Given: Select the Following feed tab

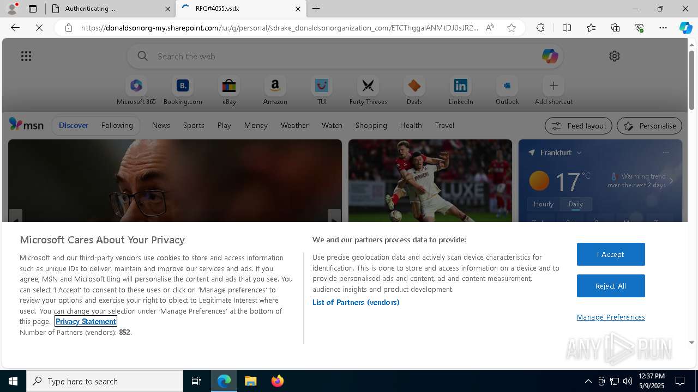Looking at the screenshot, I should click(117, 125).
